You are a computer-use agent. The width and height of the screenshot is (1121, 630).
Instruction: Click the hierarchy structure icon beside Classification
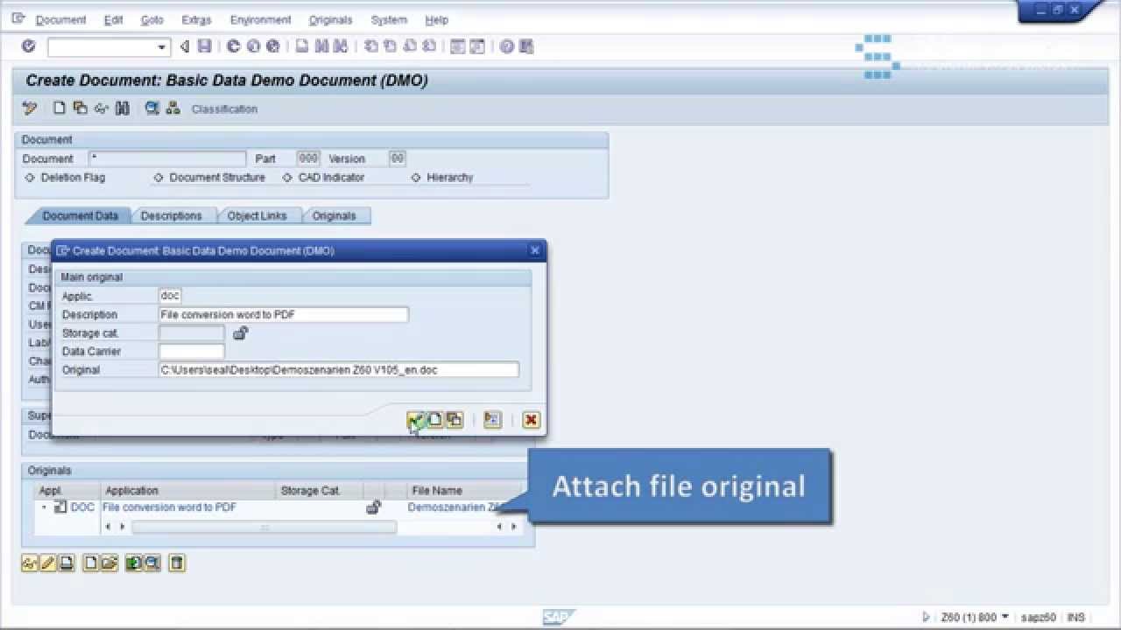tap(173, 108)
